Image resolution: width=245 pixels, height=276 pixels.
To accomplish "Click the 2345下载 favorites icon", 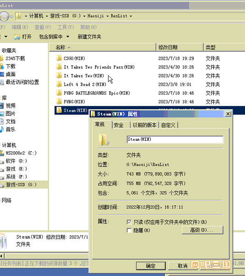I will pos(1,58).
